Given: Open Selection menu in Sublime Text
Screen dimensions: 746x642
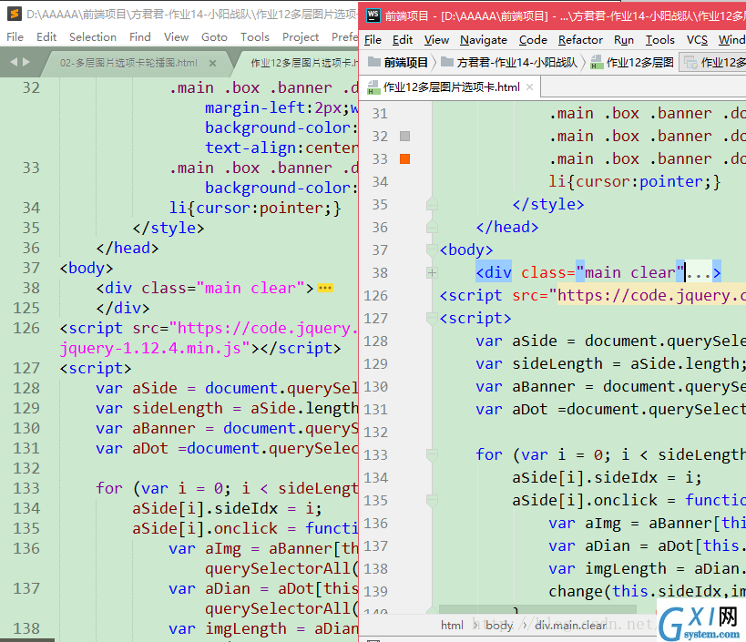Looking at the screenshot, I should click(93, 37).
